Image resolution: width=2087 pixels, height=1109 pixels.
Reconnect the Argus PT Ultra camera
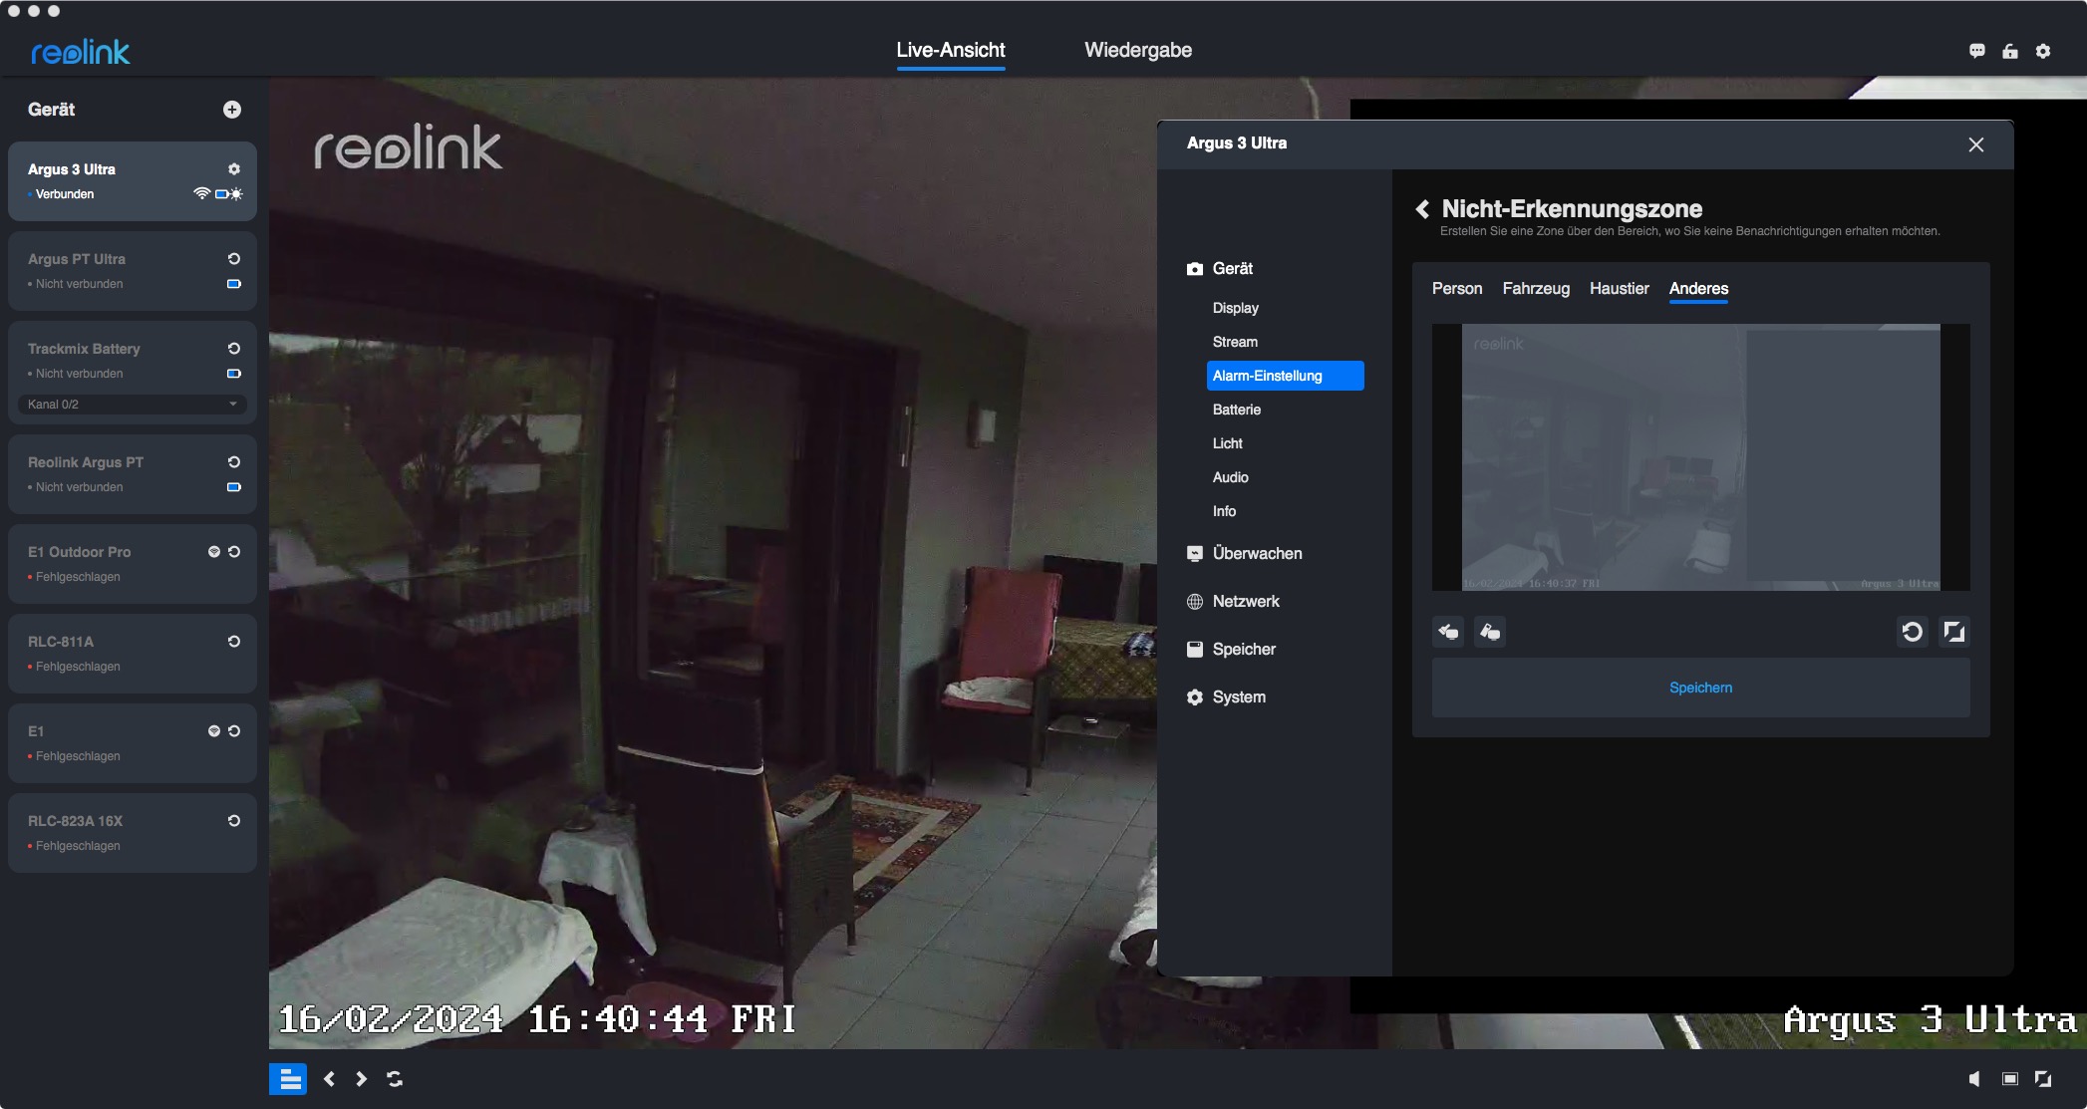(234, 259)
